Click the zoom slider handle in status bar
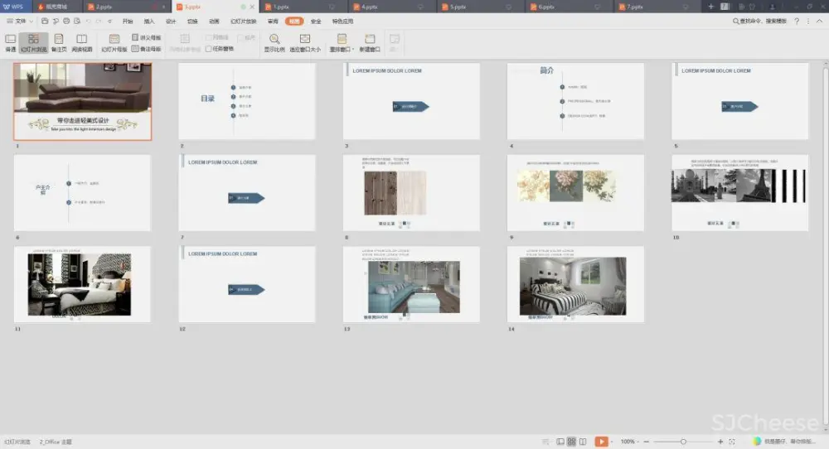This screenshot has height=449, width=829. 683,442
